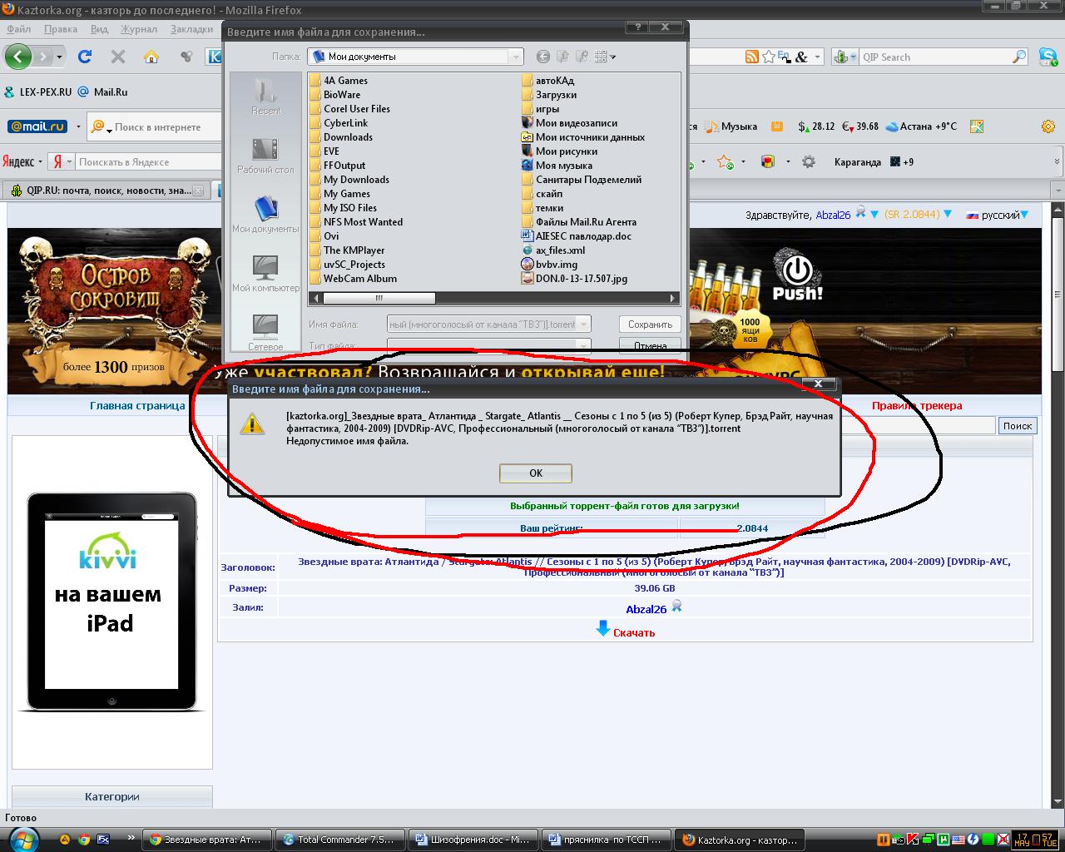This screenshot has height=852, width=1065.
Task: Open the Имя файла combo box dropdown
Action: pyautogui.click(x=585, y=324)
